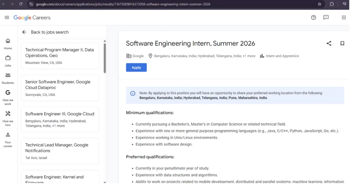This screenshot has width=353, height=188.
Task: Click 'Experience working in Unix/Linux environments.' line
Action: pyautogui.click(x=177, y=138)
